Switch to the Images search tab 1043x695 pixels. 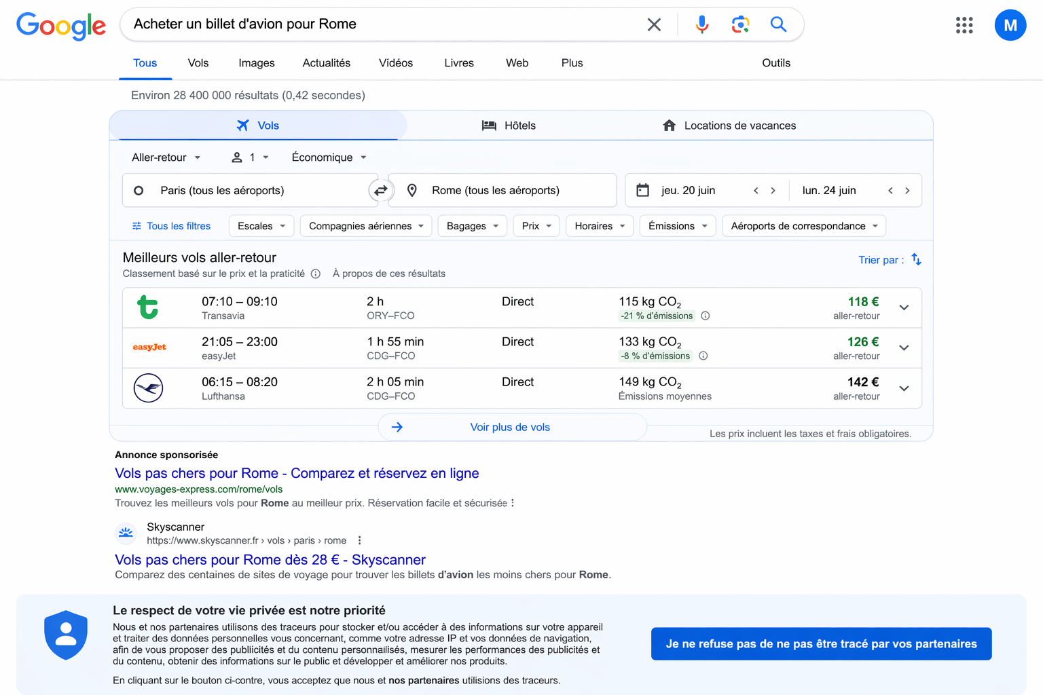256,63
